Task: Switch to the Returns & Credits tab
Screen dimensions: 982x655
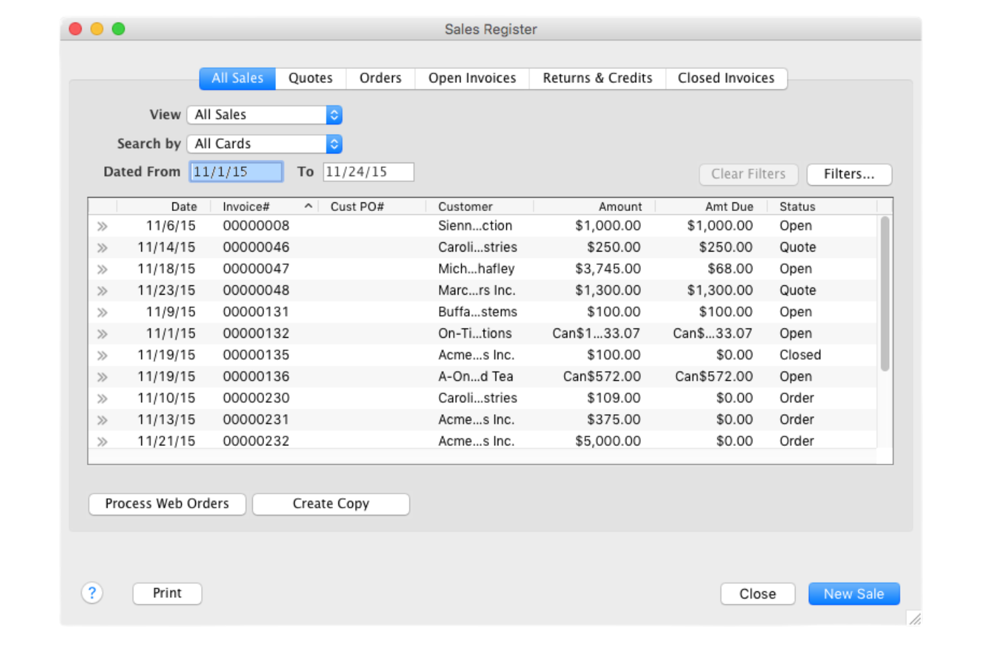Action: pyautogui.click(x=597, y=78)
